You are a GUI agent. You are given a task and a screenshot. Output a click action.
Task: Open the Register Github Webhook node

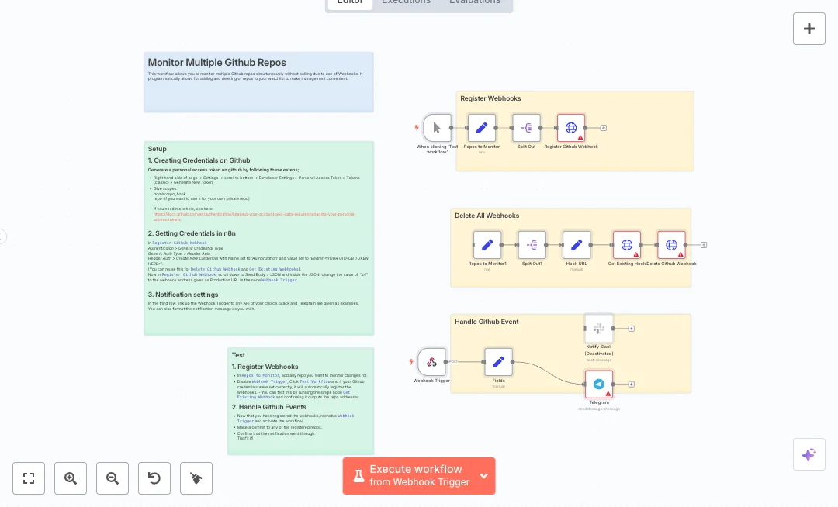coord(571,128)
